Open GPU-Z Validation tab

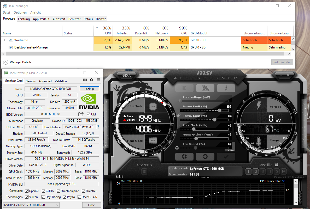[61, 81]
